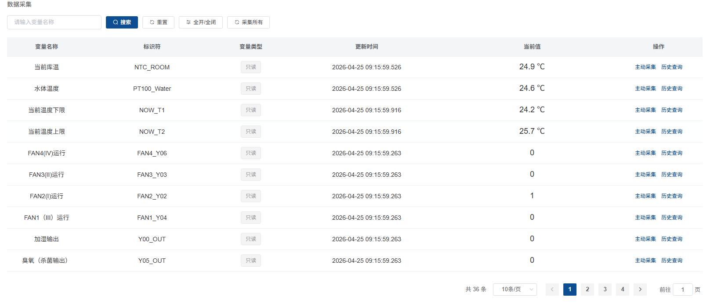The height and width of the screenshot is (304, 707).
Task: Click 主动采集 for FAN4(IV)运行 row
Action: pyautogui.click(x=645, y=153)
